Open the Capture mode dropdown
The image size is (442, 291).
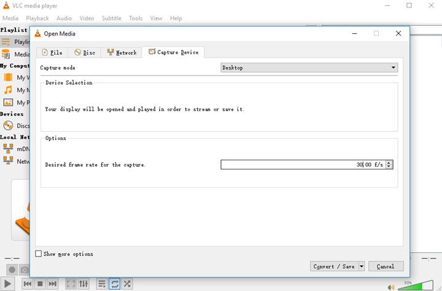coord(309,68)
